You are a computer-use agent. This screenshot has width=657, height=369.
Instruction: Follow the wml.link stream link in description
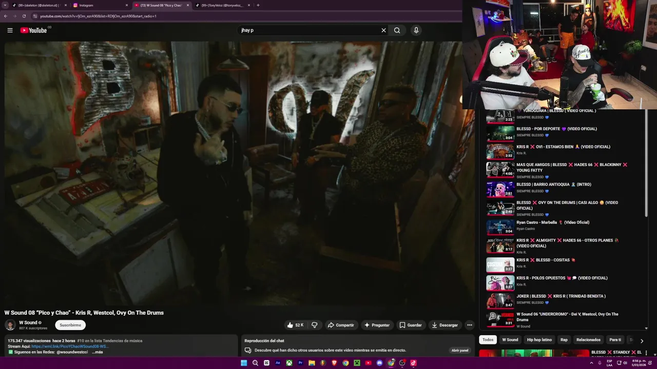click(x=69, y=346)
